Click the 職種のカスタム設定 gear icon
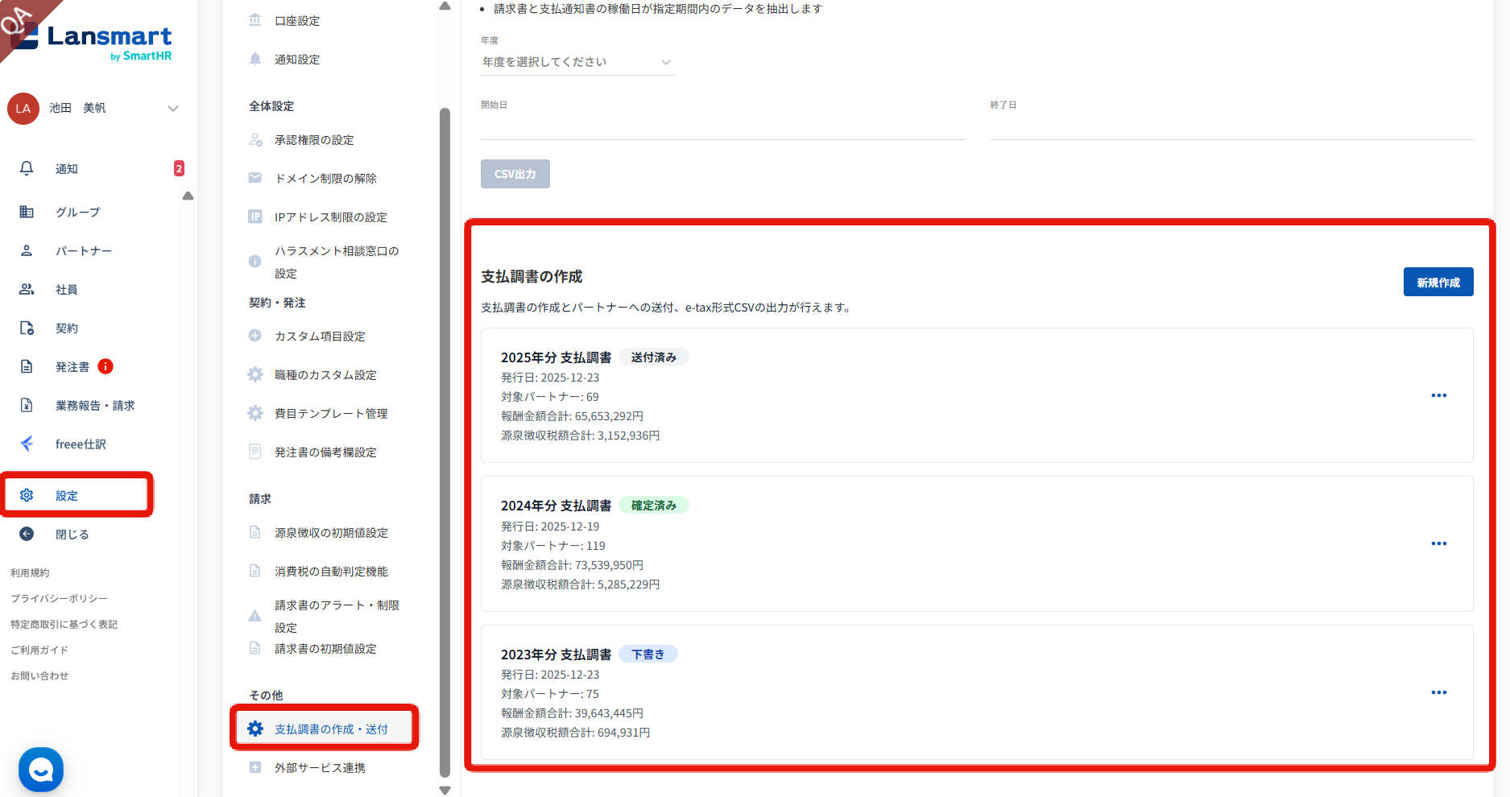Image resolution: width=1510 pixels, height=797 pixels. tap(255, 374)
